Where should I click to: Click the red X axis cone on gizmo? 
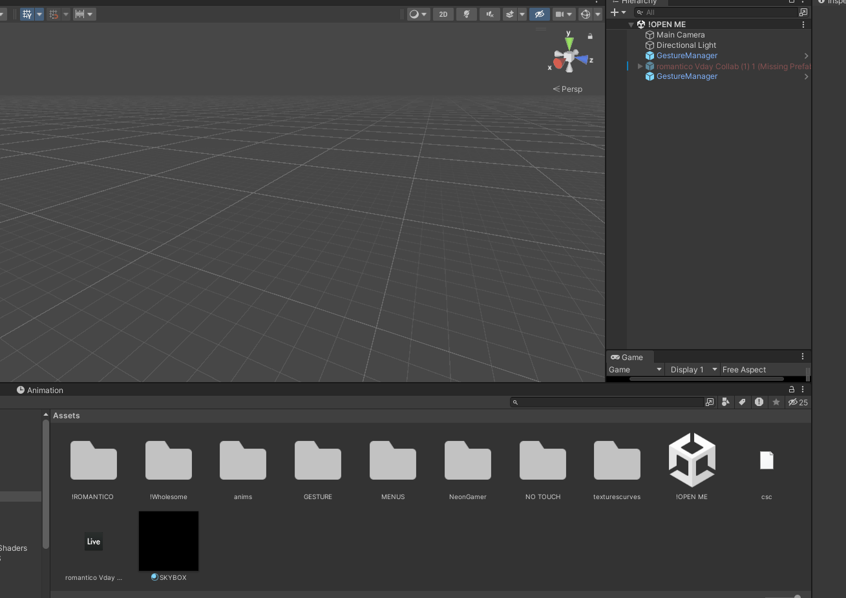pyautogui.click(x=558, y=63)
